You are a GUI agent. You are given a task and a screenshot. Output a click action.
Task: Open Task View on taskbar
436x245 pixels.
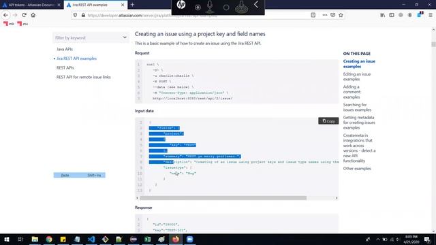pos(20,239)
